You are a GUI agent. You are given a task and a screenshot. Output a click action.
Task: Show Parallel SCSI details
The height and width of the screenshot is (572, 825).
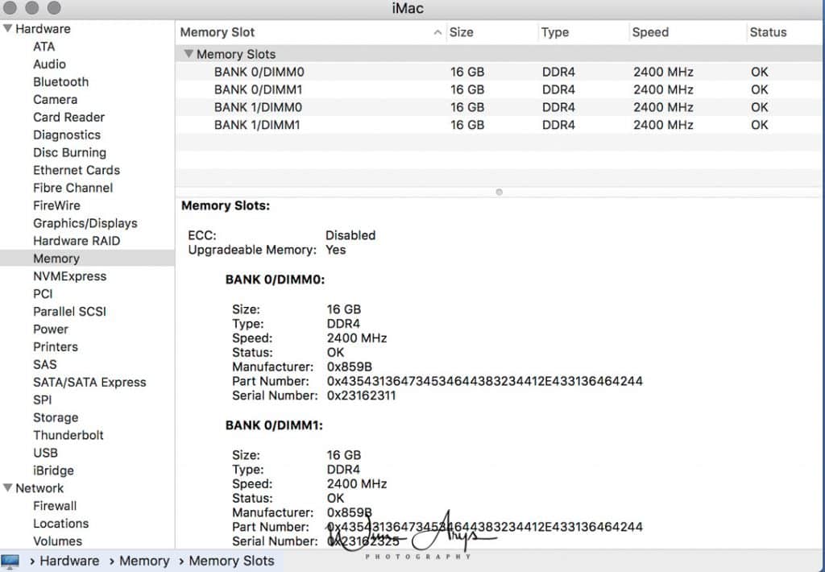point(69,312)
